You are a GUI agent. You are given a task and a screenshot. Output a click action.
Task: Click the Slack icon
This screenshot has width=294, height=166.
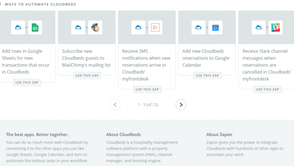(275, 27)
